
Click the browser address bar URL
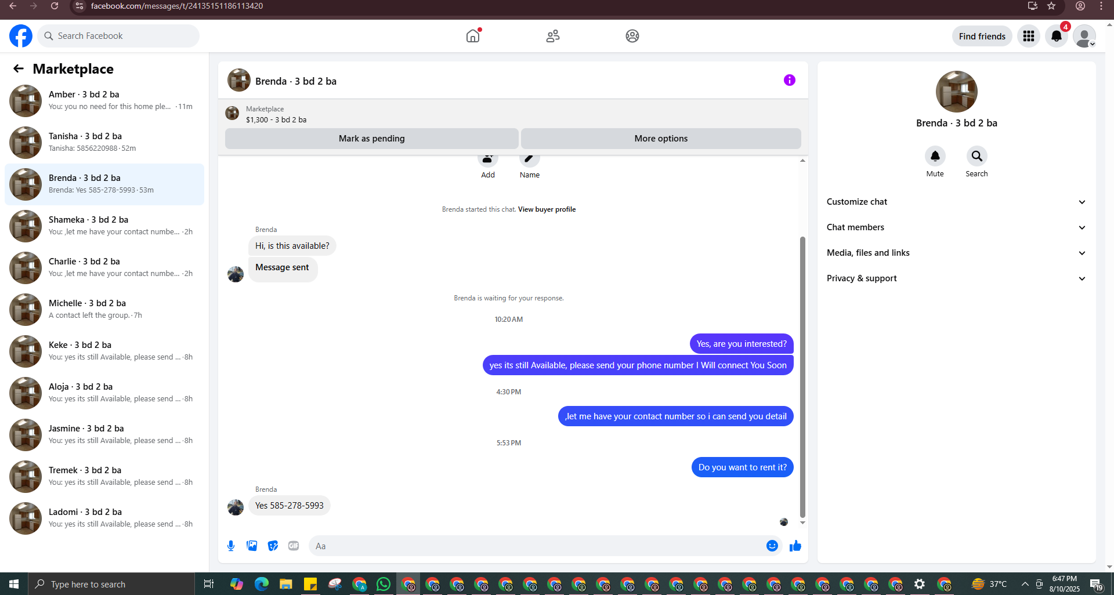(177, 6)
